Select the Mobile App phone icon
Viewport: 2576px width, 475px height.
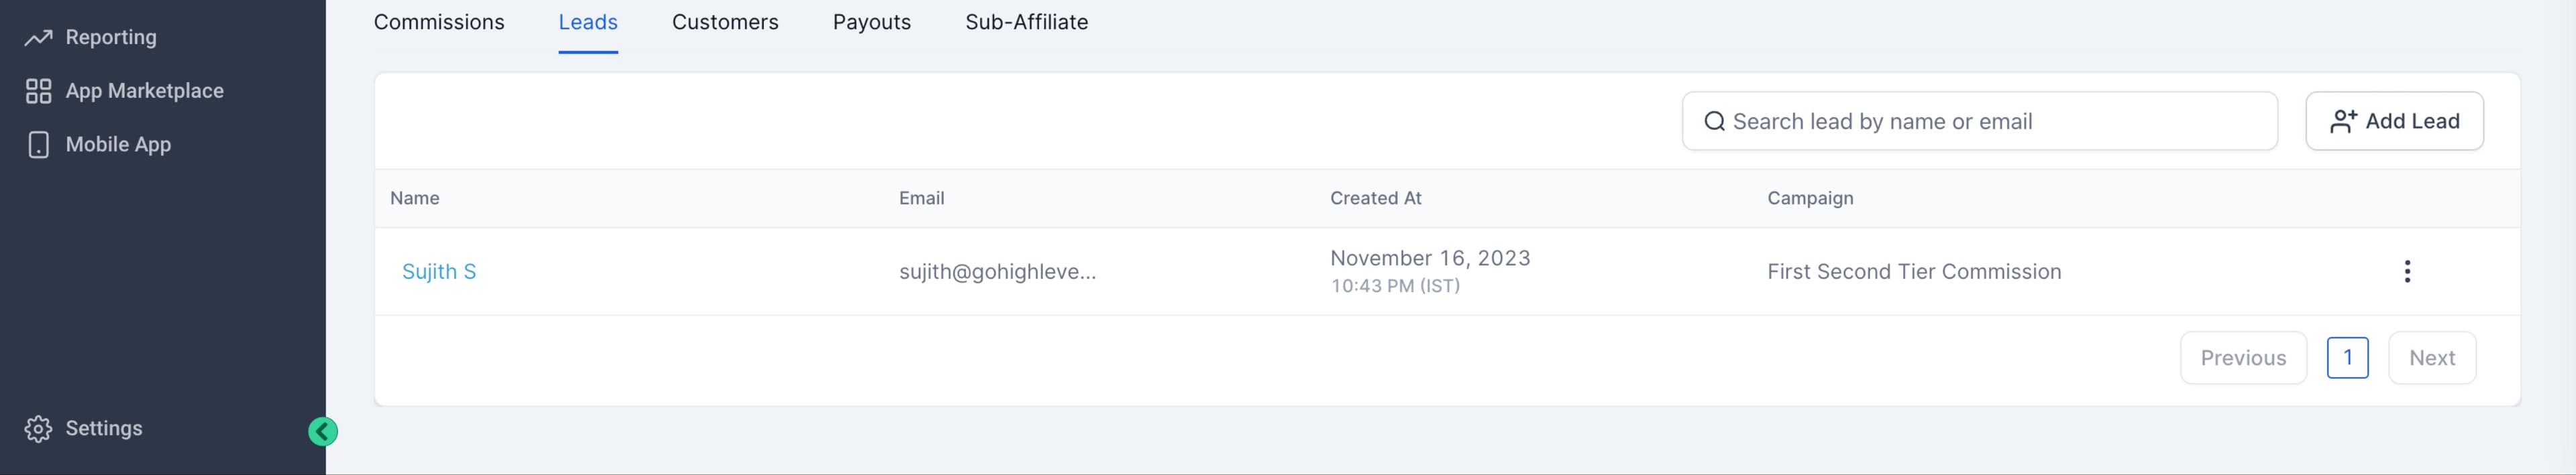[38, 145]
